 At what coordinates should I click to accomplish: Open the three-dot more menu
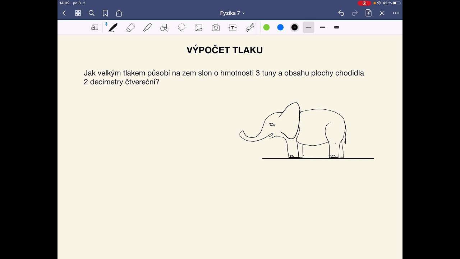[x=396, y=13]
